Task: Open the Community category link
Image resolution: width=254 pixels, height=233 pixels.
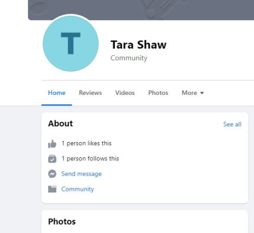Action: tap(78, 189)
